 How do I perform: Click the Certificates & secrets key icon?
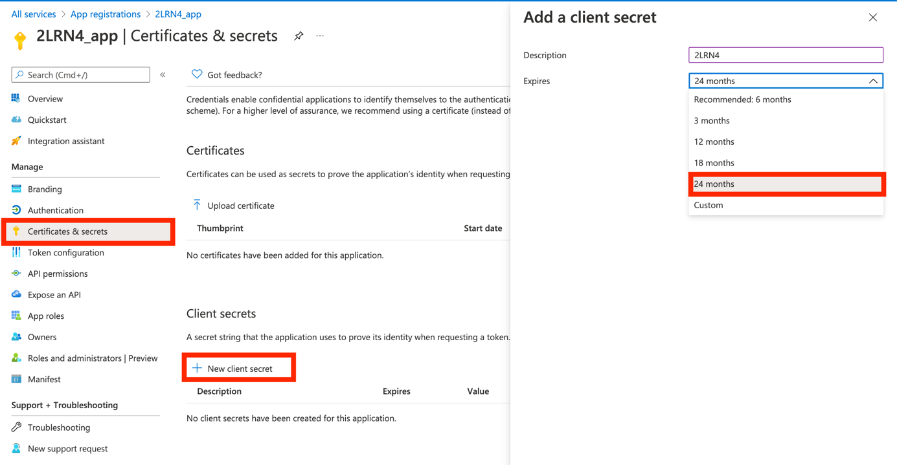click(16, 231)
